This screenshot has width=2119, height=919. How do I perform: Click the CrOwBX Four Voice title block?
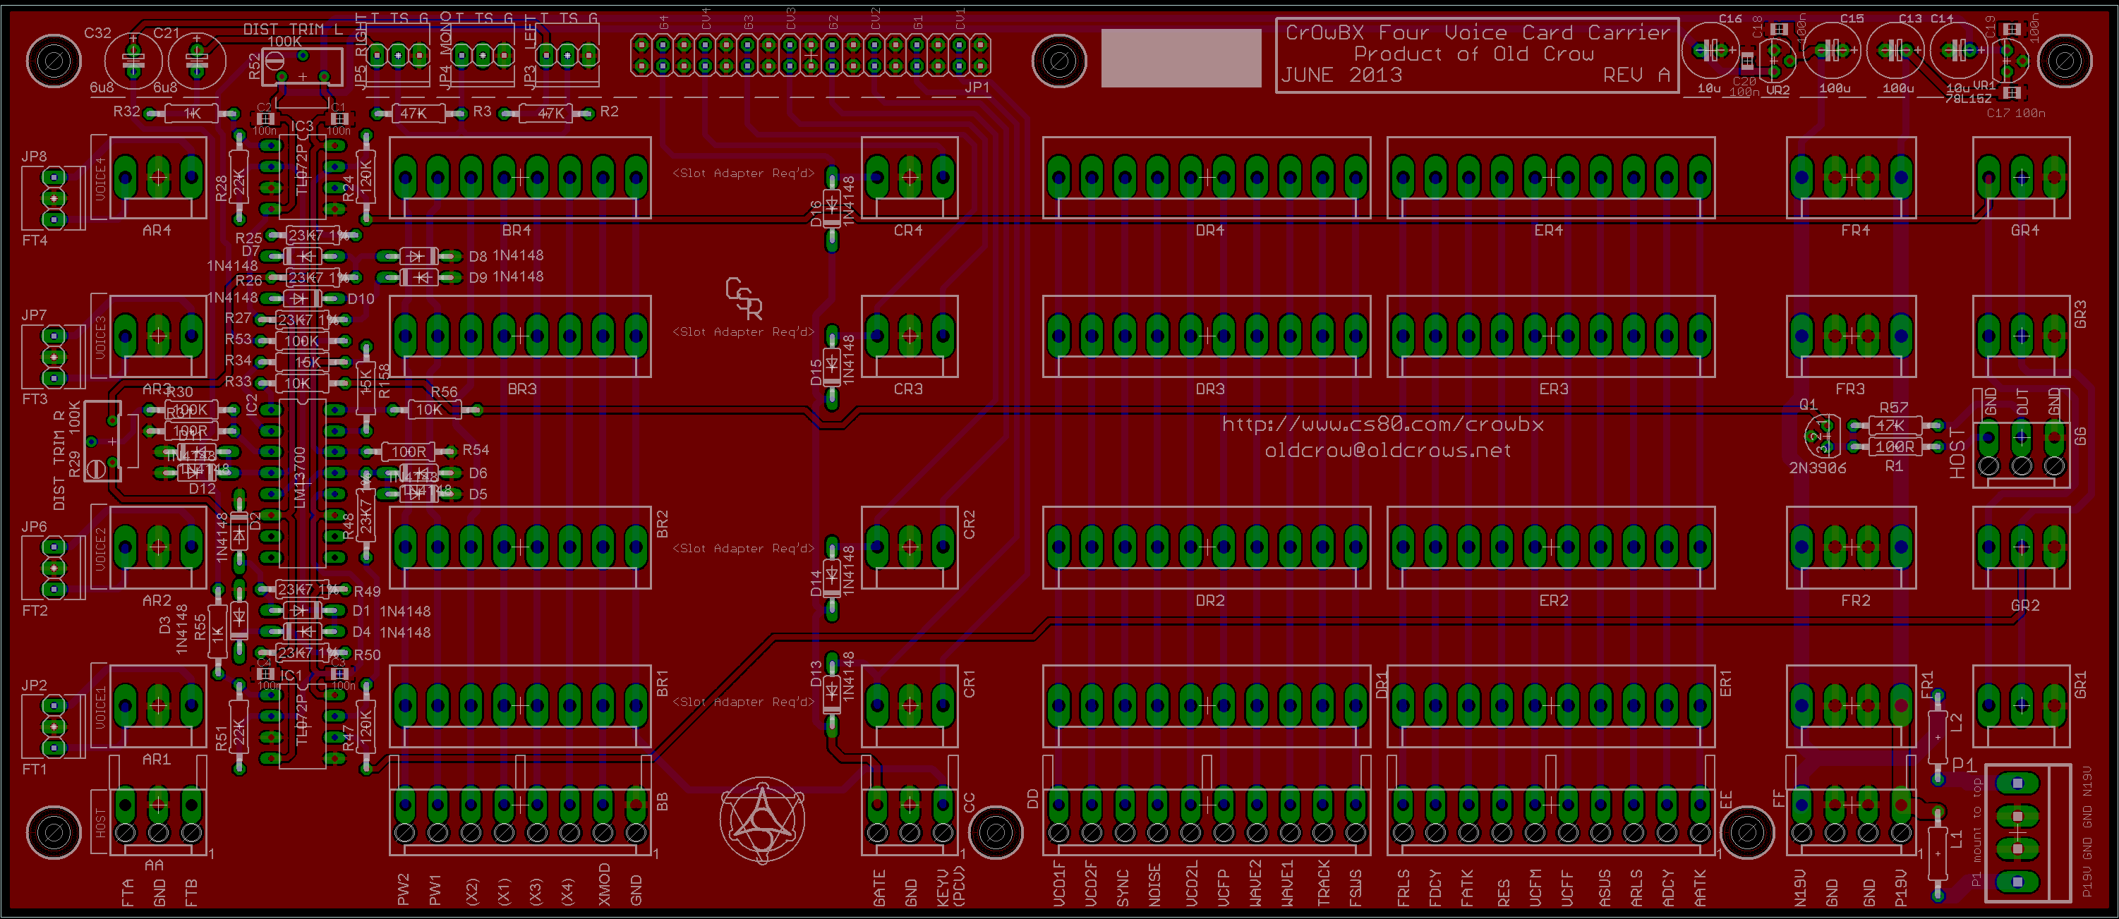click(x=1477, y=54)
